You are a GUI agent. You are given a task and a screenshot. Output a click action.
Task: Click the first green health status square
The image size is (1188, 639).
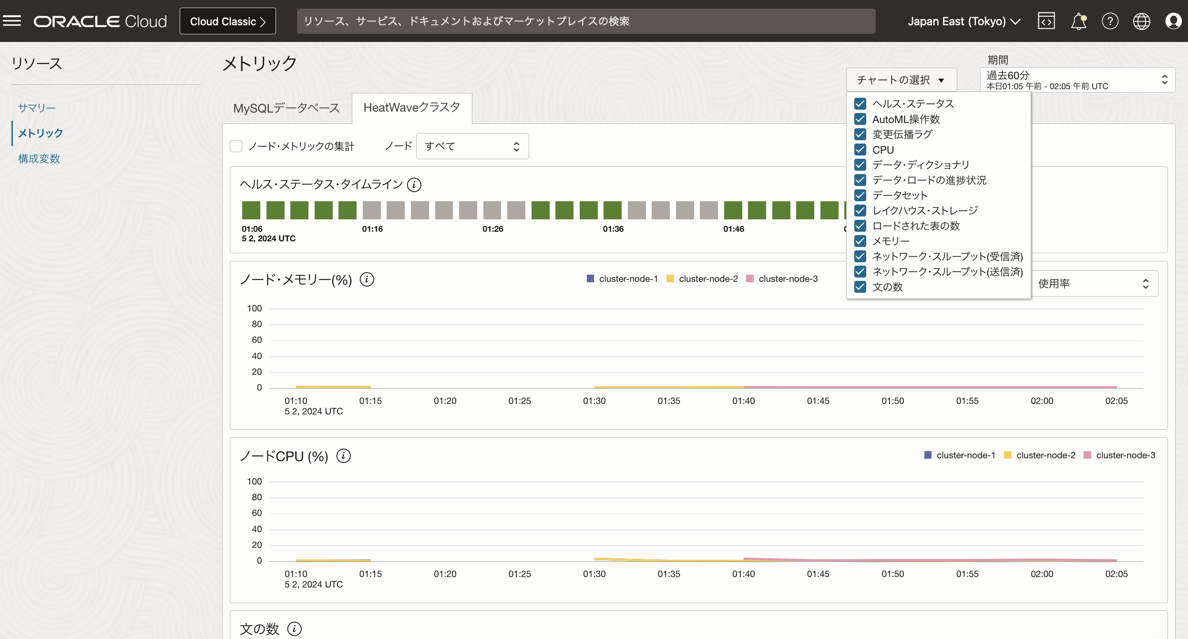coord(251,210)
